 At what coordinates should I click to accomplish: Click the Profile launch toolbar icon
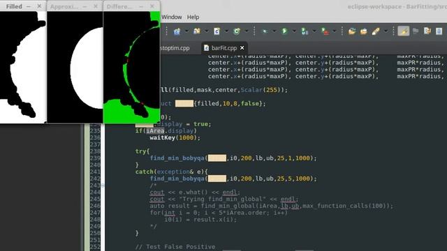[x=305, y=31]
